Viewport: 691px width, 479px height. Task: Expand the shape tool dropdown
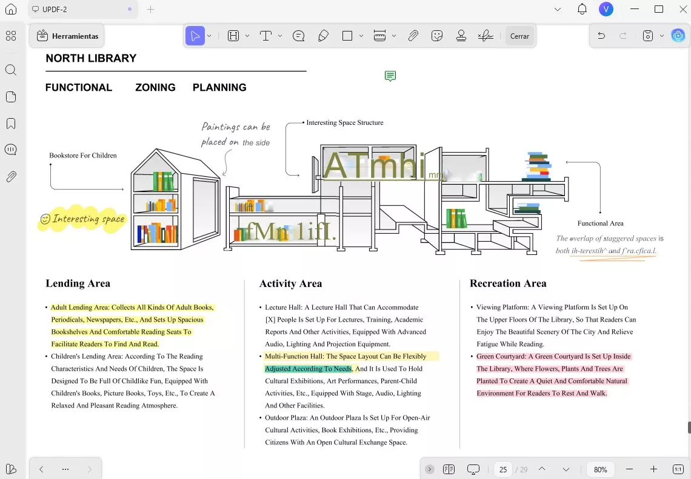(x=361, y=36)
